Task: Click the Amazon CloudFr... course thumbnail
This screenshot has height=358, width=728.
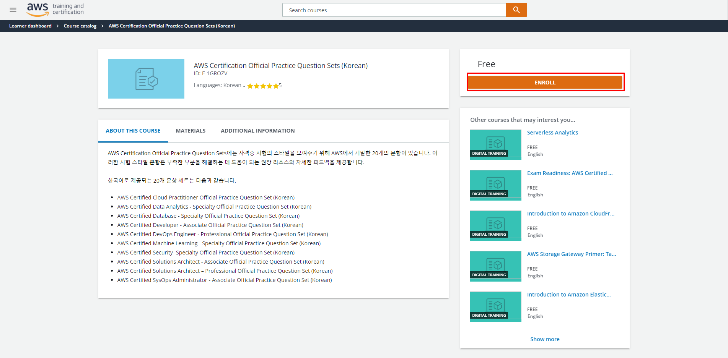Action: pos(495,225)
